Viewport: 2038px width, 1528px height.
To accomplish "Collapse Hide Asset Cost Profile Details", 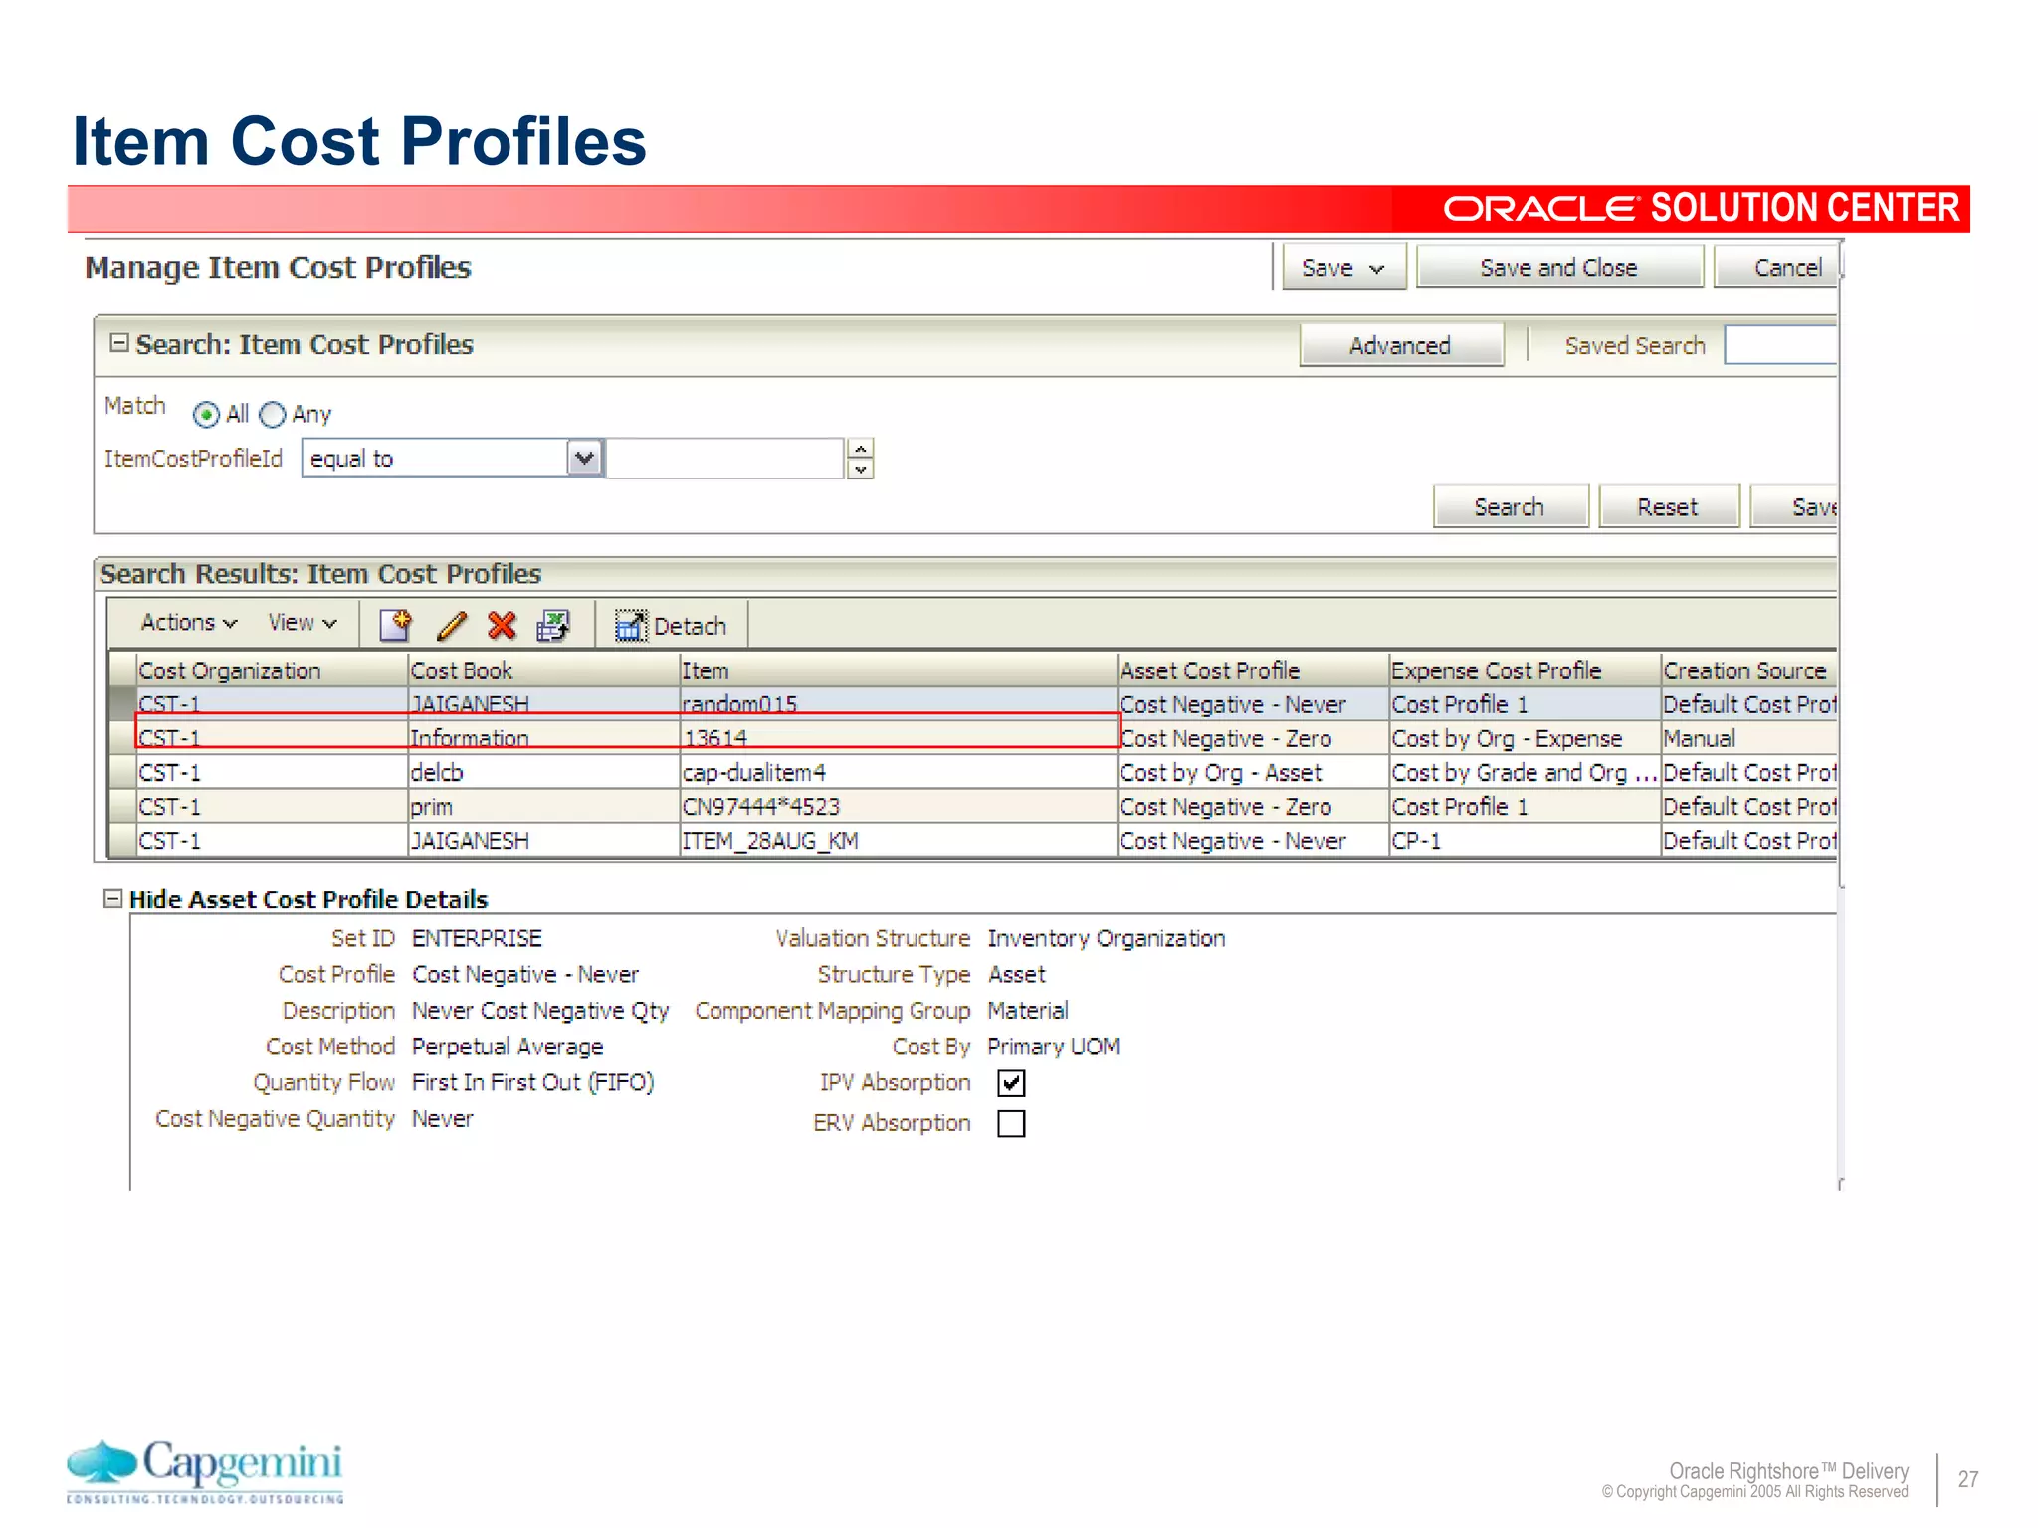I will [x=113, y=899].
